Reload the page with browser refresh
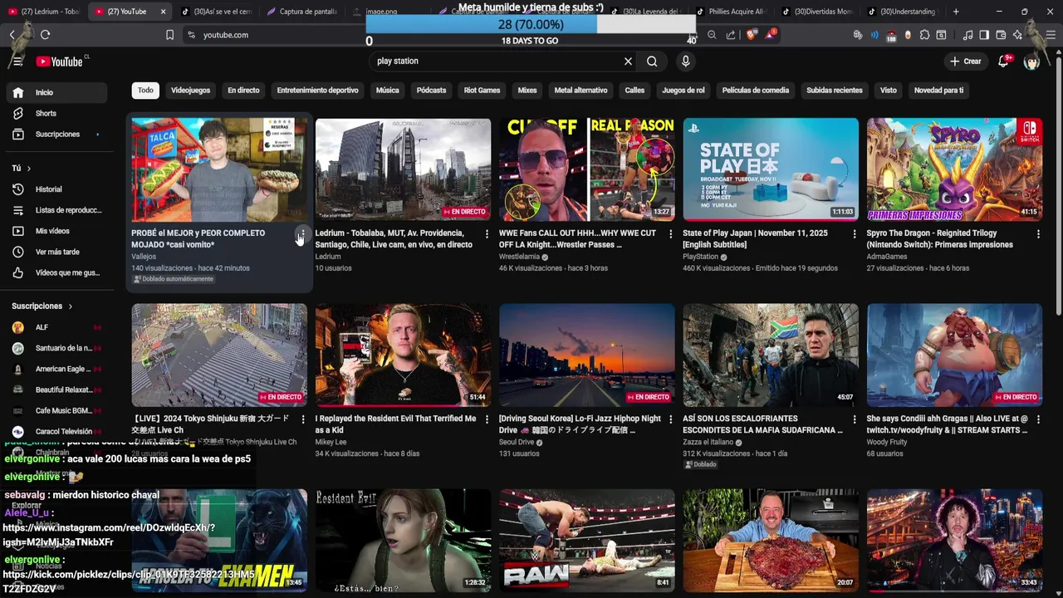Image resolution: width=1063 pixels, height=598 pixels. click(x=45, y=35)
